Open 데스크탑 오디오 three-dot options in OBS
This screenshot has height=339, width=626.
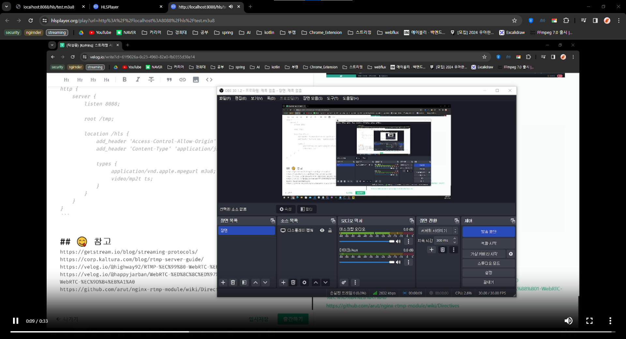[409, 242]
